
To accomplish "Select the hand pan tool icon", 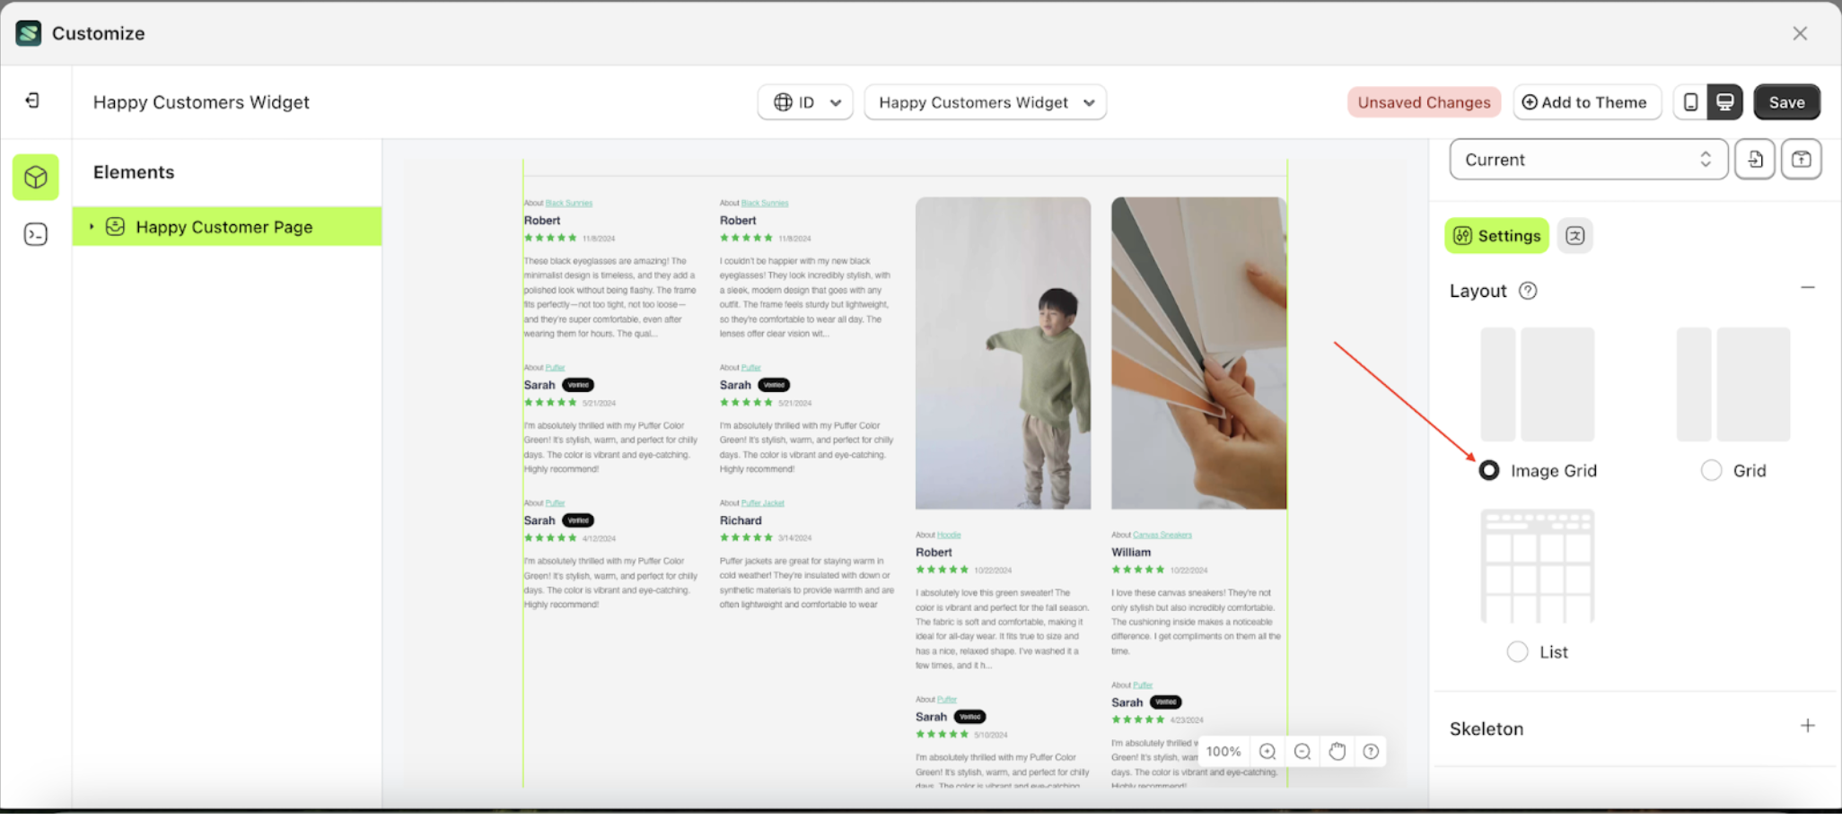I will click(x=1337, y=751).
